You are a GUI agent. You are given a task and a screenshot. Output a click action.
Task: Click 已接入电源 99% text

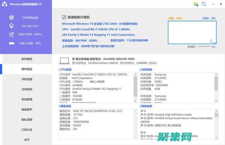coord(30,43)
